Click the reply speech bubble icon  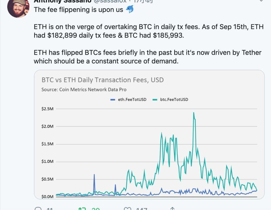pyautogui.click(x=38, y=208)
